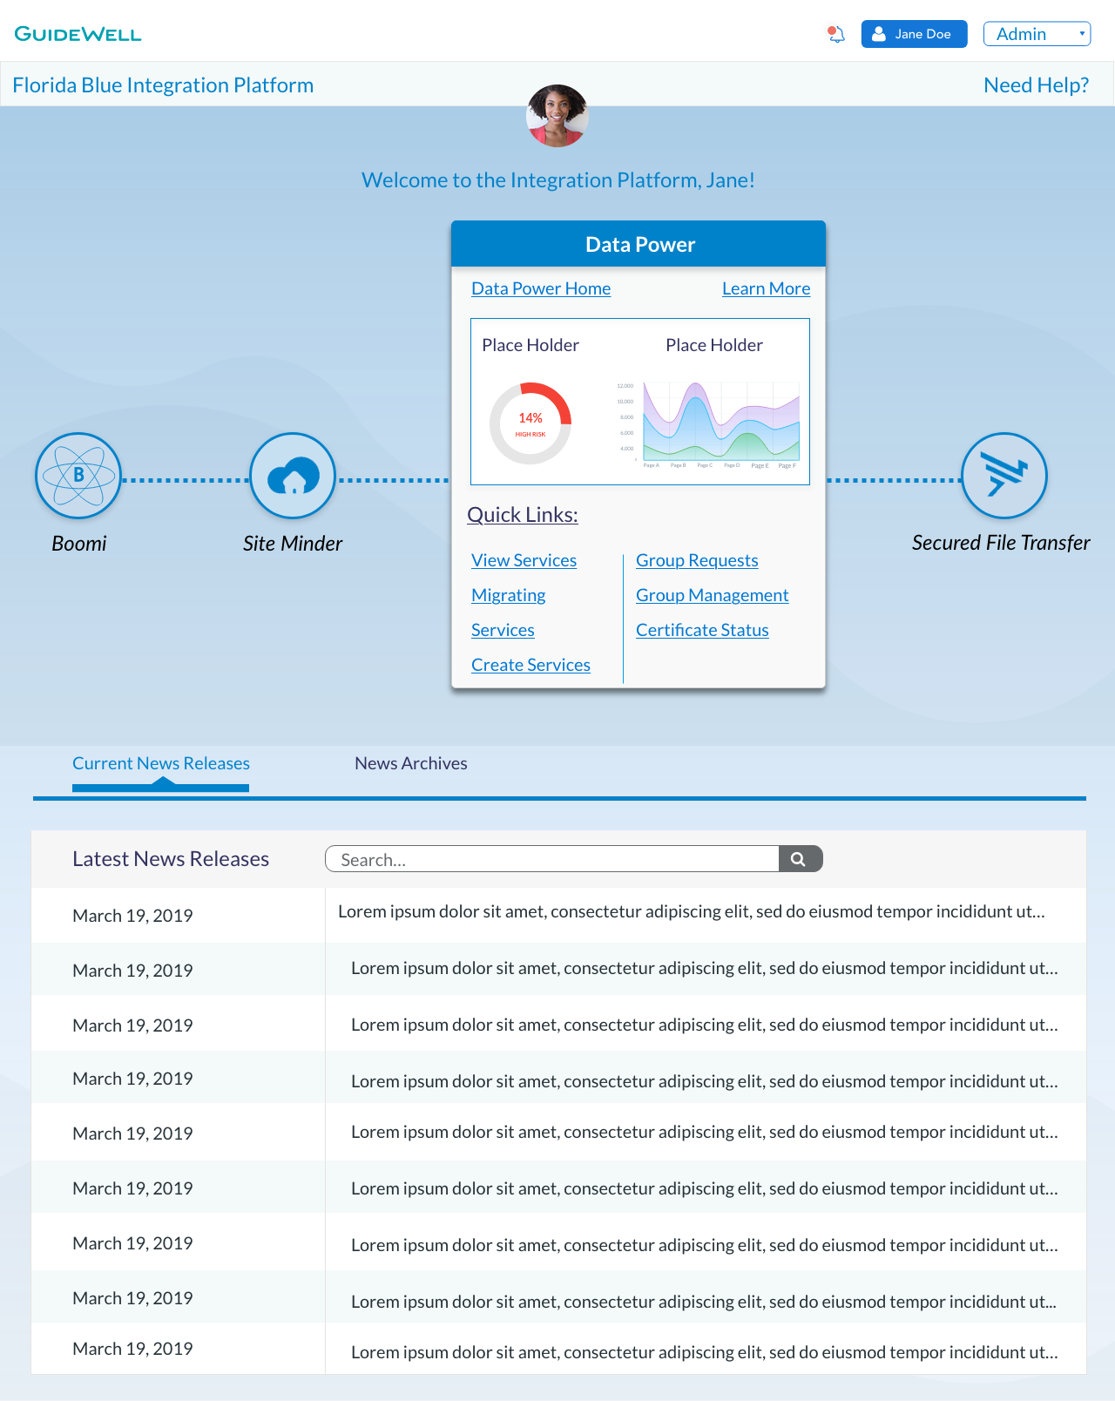Open the Create Services quick link
This screenshot has height=1401, width=1115.
pos(530,665)
